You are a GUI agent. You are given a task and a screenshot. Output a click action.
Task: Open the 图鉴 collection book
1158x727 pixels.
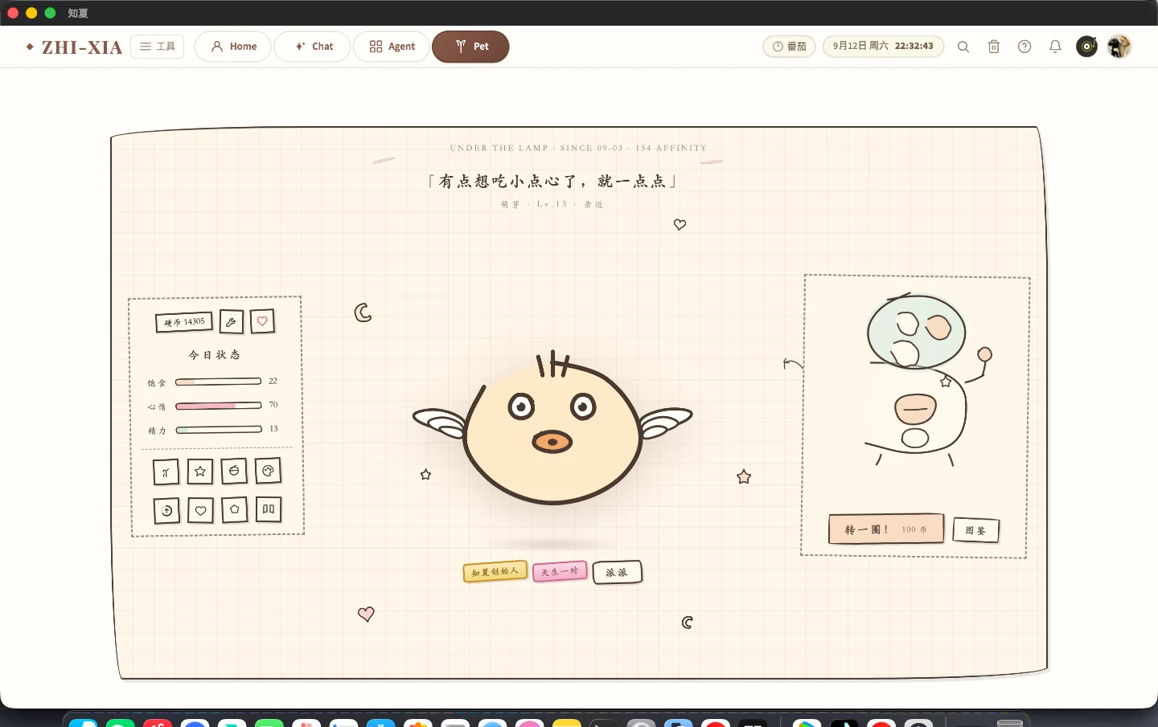tap(975, 530)
